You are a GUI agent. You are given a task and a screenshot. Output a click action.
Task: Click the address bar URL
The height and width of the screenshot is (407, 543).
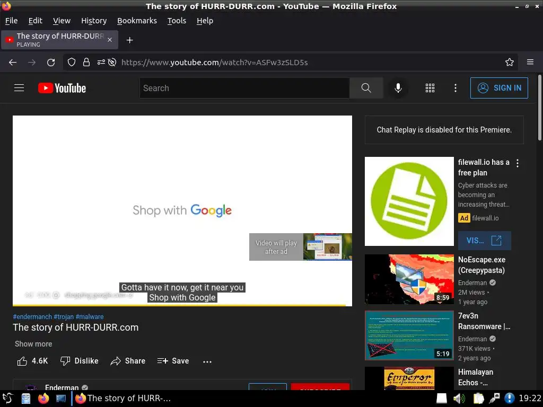[x=214, y=63]
